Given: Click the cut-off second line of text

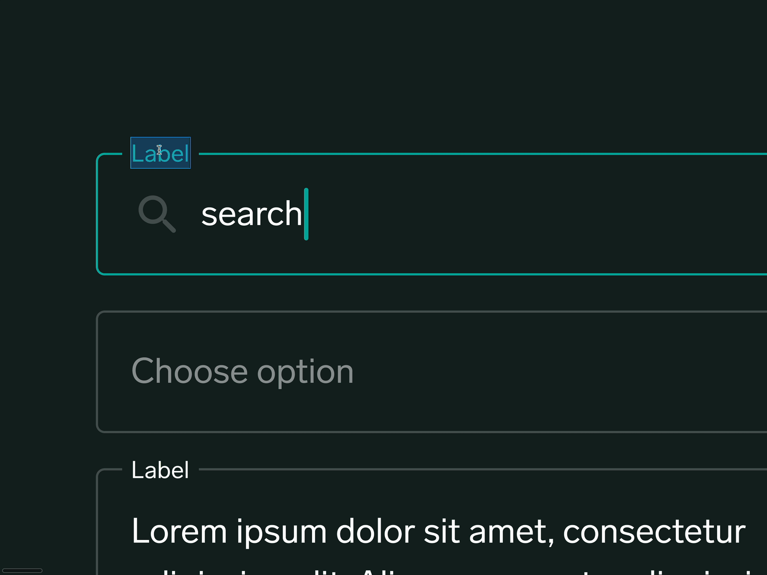Looking at the screenshot, I should tap(383, 571).
